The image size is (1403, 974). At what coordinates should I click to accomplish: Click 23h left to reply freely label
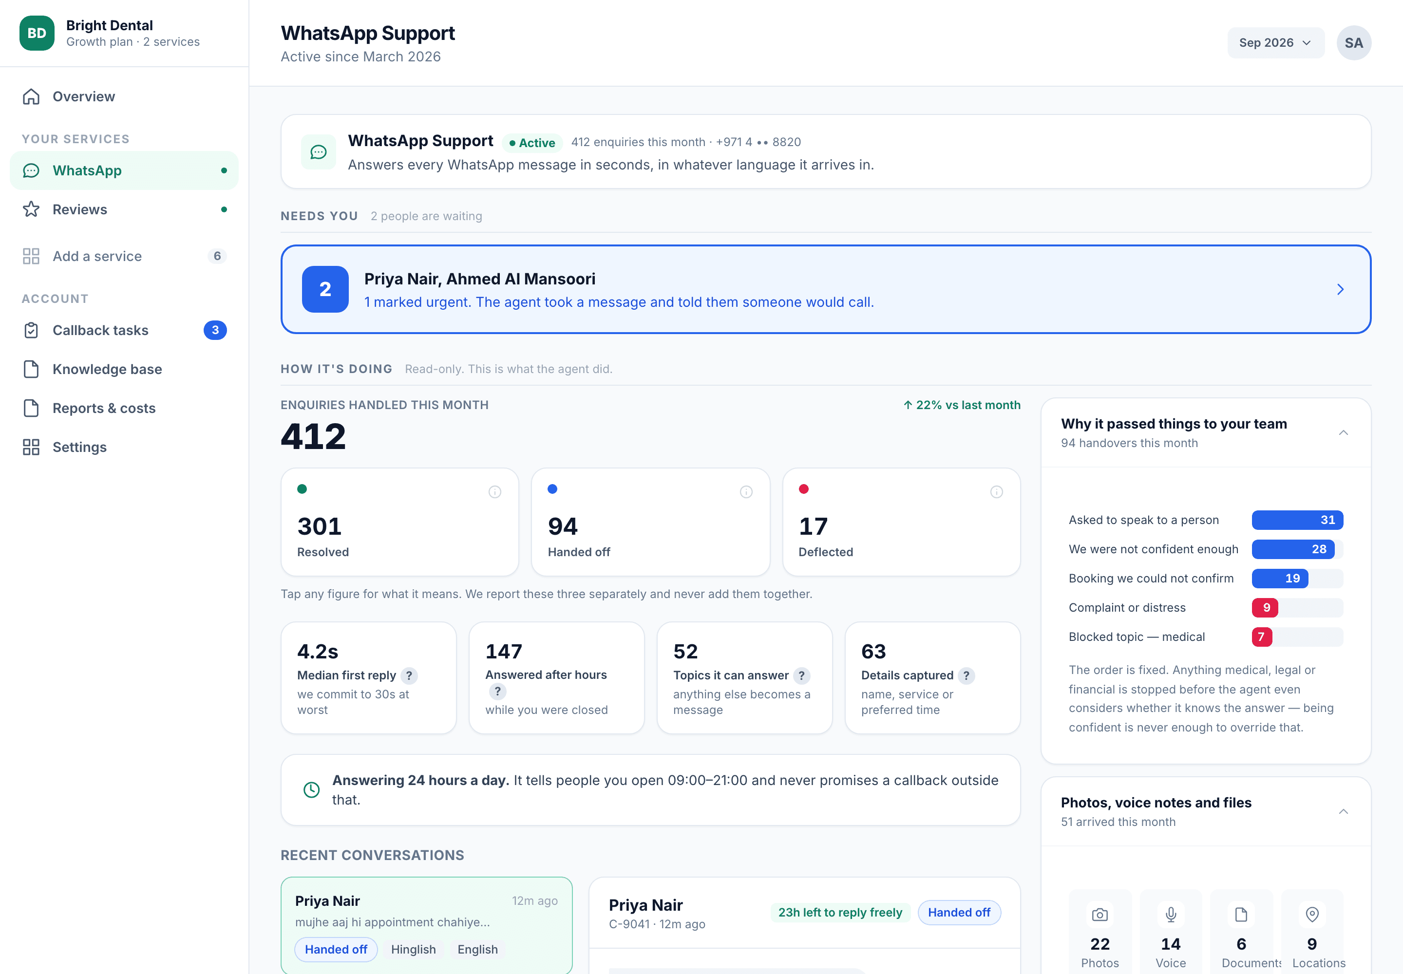[x=840, y=912]
